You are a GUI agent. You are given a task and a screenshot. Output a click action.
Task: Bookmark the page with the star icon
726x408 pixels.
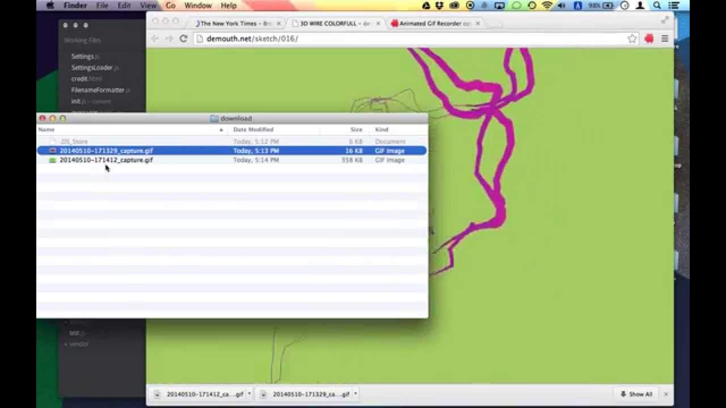pyautogui.click(x=632, y=39)
